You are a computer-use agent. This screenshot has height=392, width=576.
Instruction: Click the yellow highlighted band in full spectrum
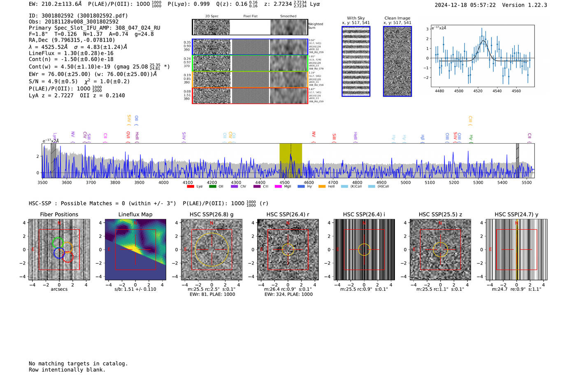290,160
